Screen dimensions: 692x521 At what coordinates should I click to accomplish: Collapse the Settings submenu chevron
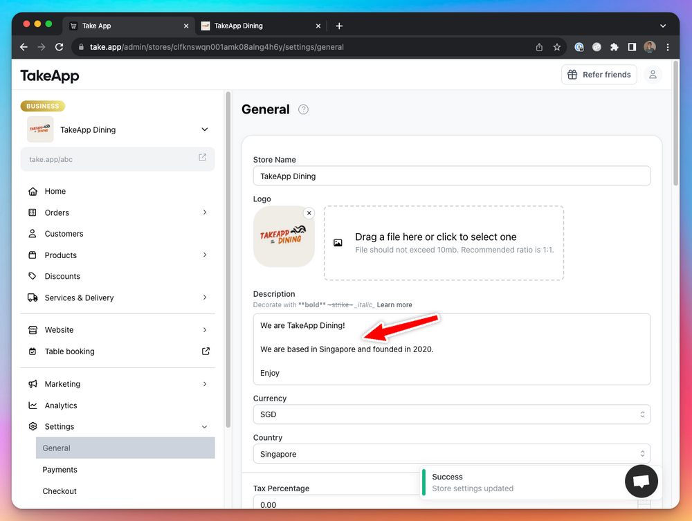[205, 427]
